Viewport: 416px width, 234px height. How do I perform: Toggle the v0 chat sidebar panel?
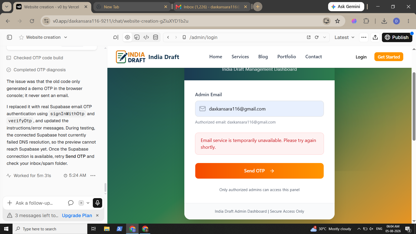tap(9, 37)
